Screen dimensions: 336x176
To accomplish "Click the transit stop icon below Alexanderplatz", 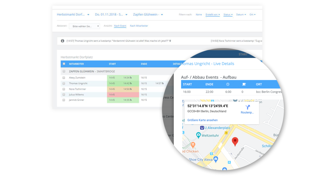I will tap(211, 154).
